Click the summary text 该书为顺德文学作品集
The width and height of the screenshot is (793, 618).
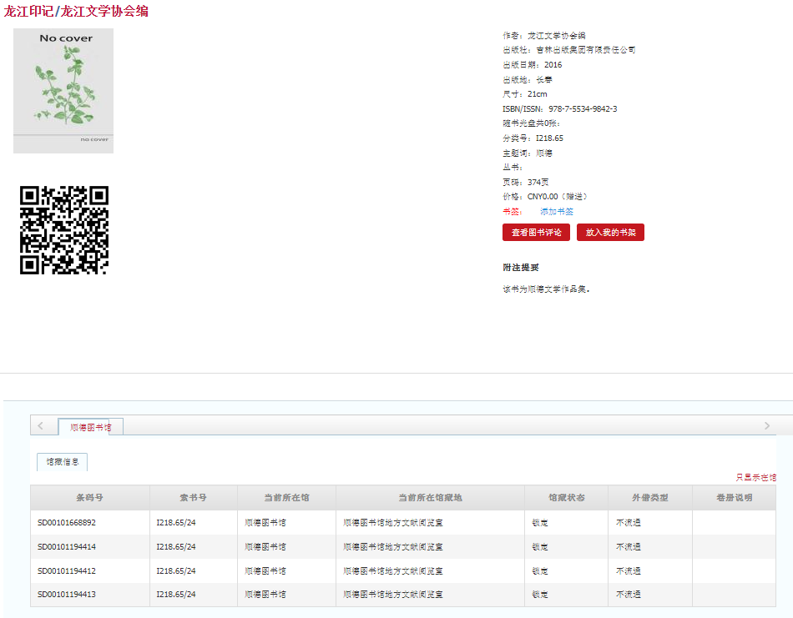coord(546,289)
